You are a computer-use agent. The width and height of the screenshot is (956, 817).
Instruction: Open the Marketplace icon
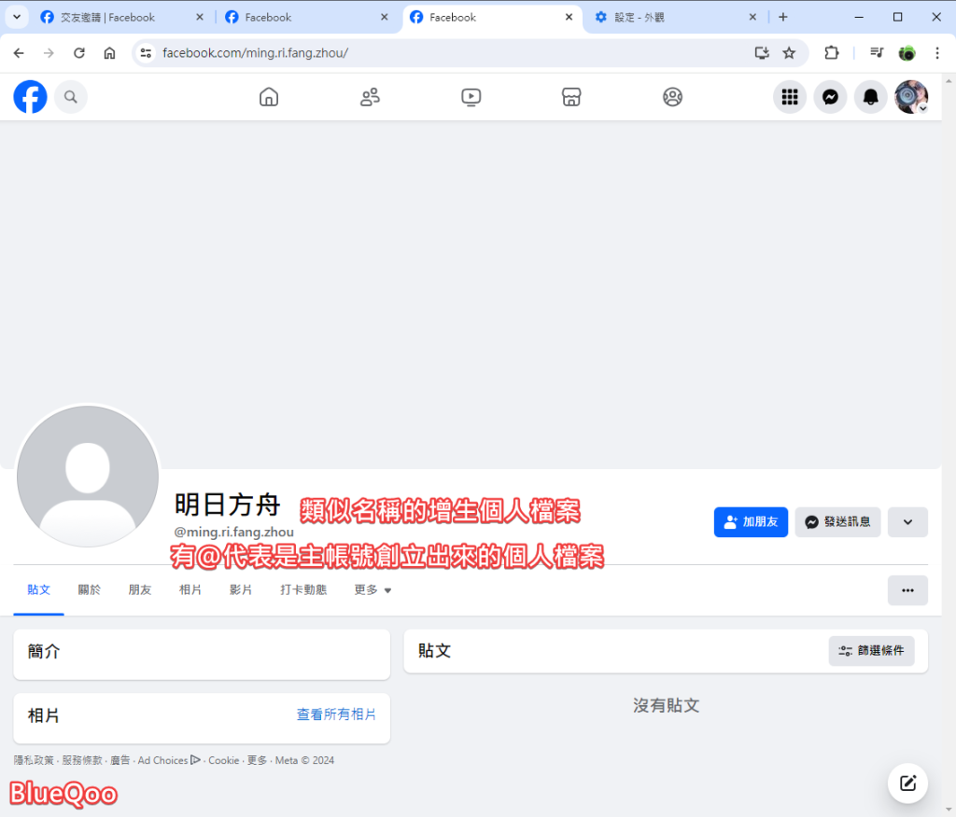coord(571,97)
